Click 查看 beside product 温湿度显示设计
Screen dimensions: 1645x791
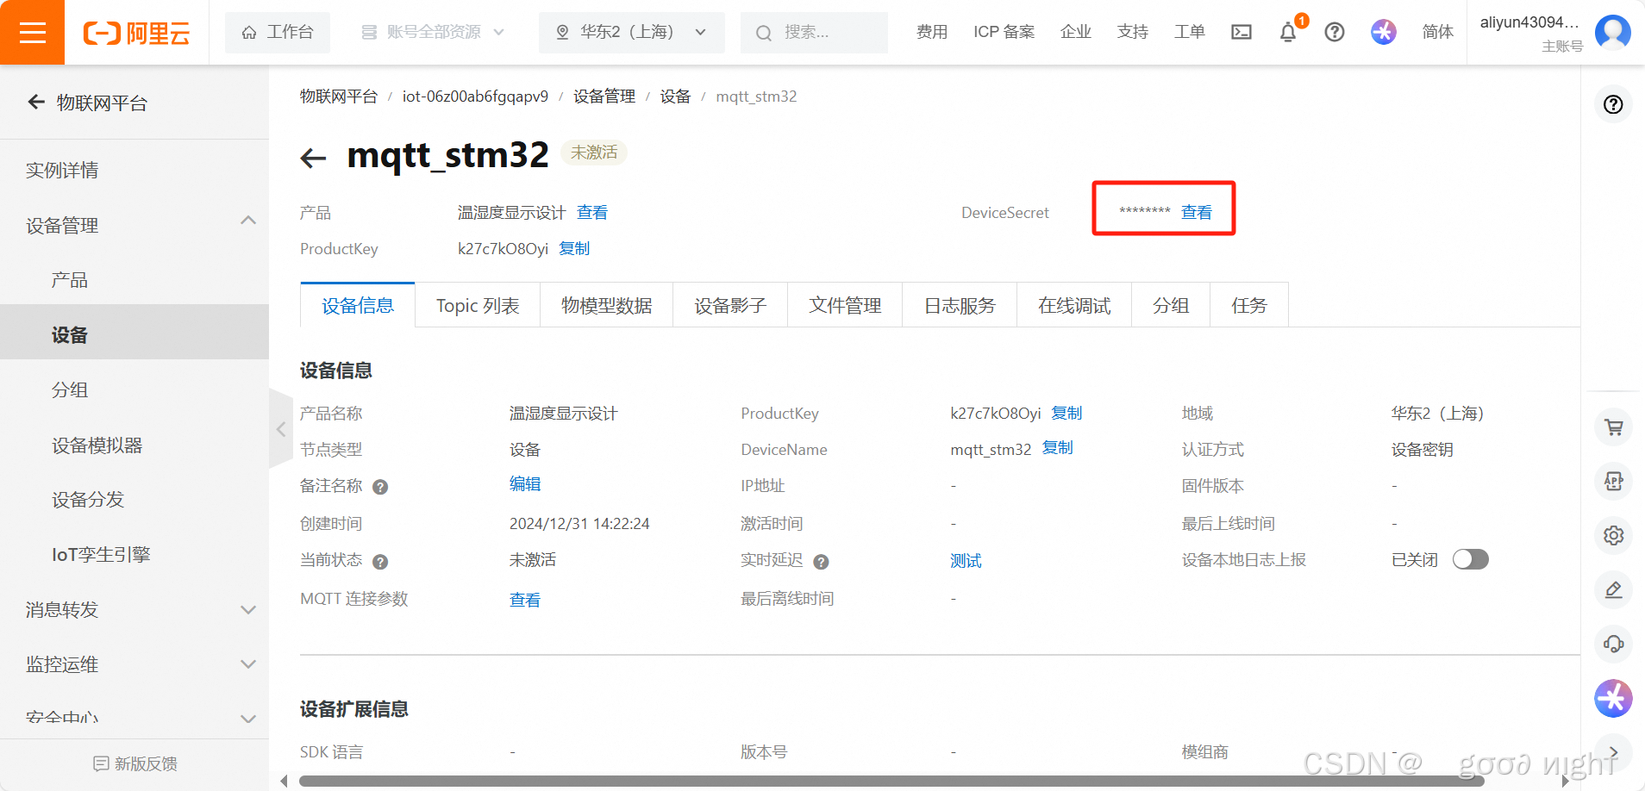[592, 213]
